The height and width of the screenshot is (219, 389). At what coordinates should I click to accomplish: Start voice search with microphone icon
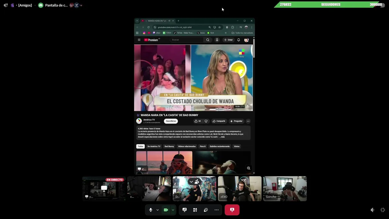(217, 40)
